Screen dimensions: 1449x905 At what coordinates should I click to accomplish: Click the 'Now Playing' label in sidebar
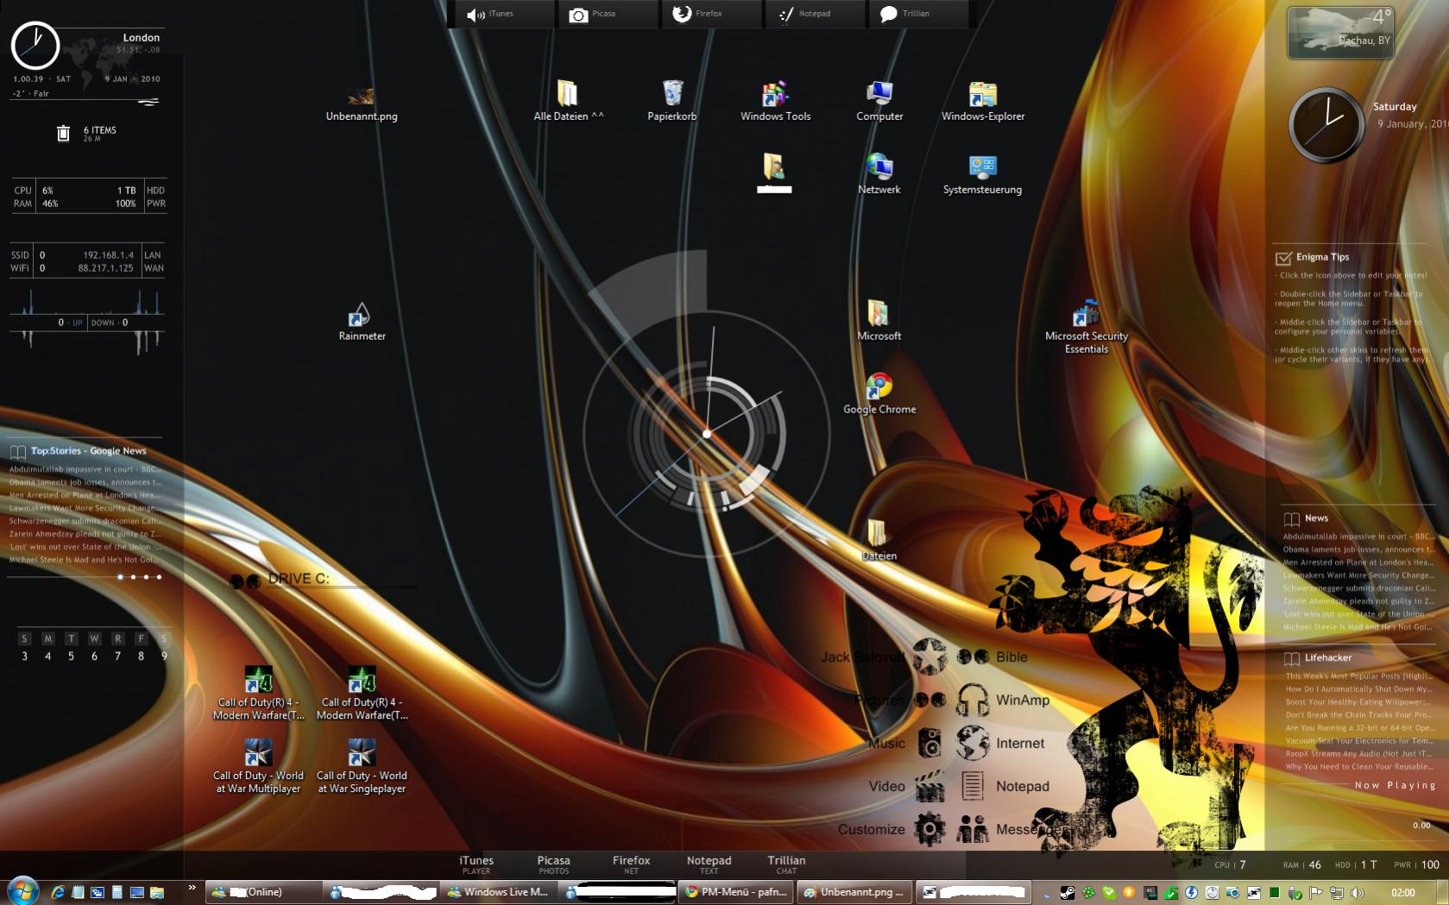coord(1395,786)
